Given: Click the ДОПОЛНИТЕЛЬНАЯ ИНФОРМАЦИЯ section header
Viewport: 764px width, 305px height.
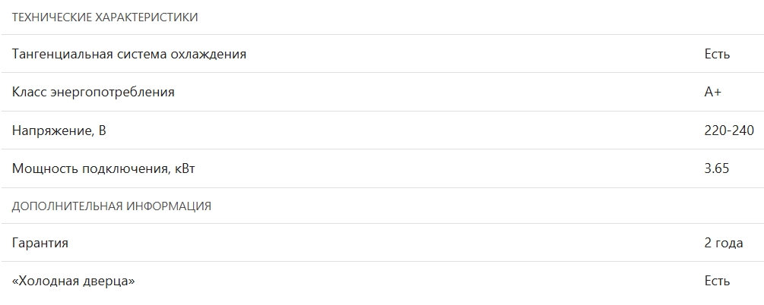Looking at the screenshot, I should 112,206.
